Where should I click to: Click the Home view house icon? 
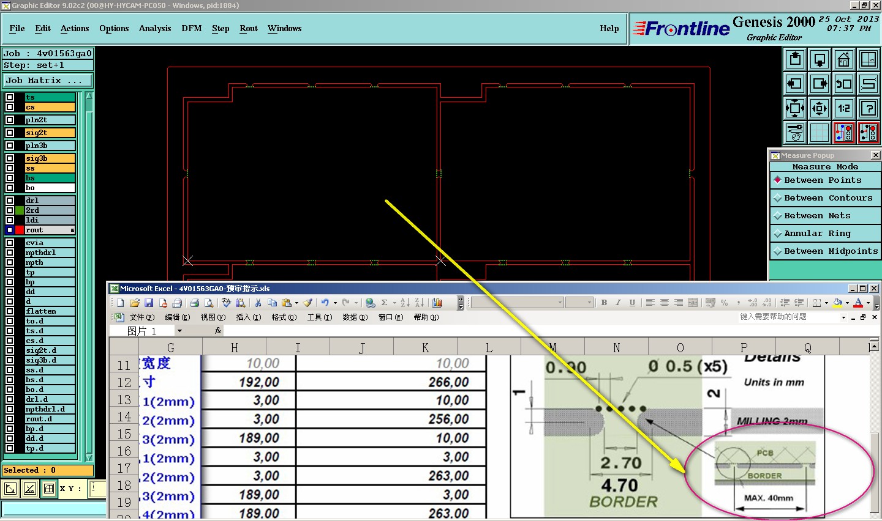844,59
